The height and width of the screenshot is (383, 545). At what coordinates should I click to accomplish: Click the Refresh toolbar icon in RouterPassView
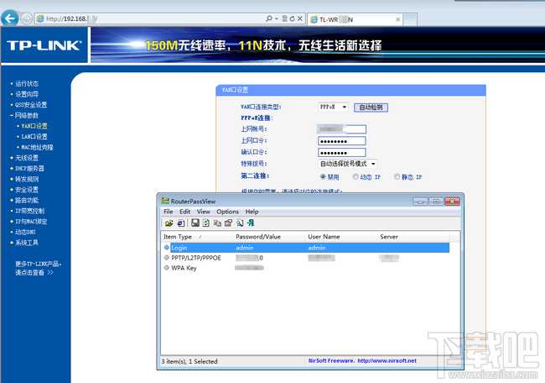205,223
